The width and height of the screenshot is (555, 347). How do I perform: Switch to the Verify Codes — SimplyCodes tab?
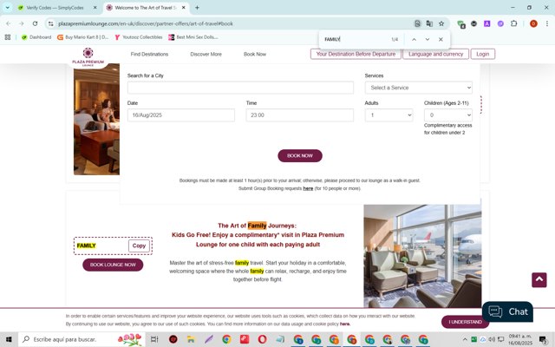click(x=55, y=8)
